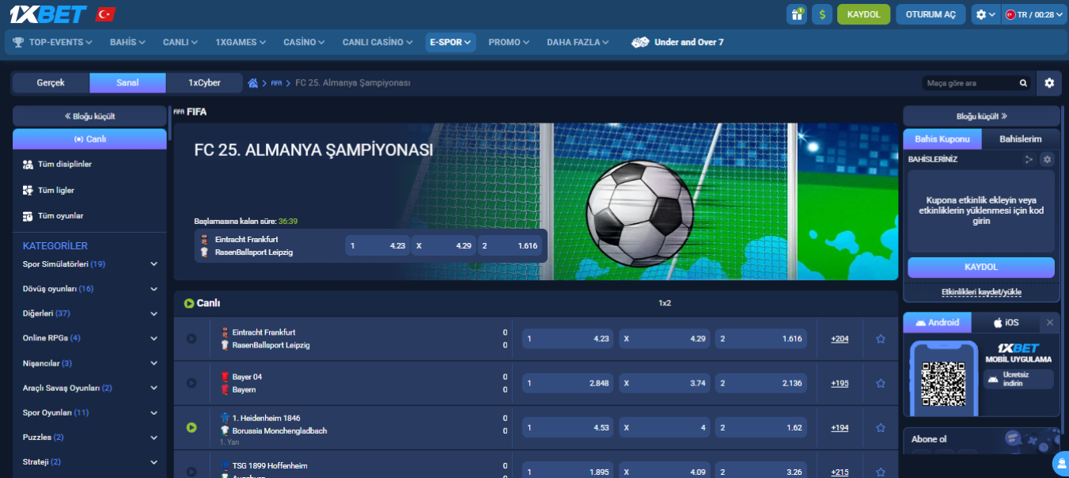1069x478 pixels.
Task: Click the Canlı button in left sidebar
Action: 89,138
